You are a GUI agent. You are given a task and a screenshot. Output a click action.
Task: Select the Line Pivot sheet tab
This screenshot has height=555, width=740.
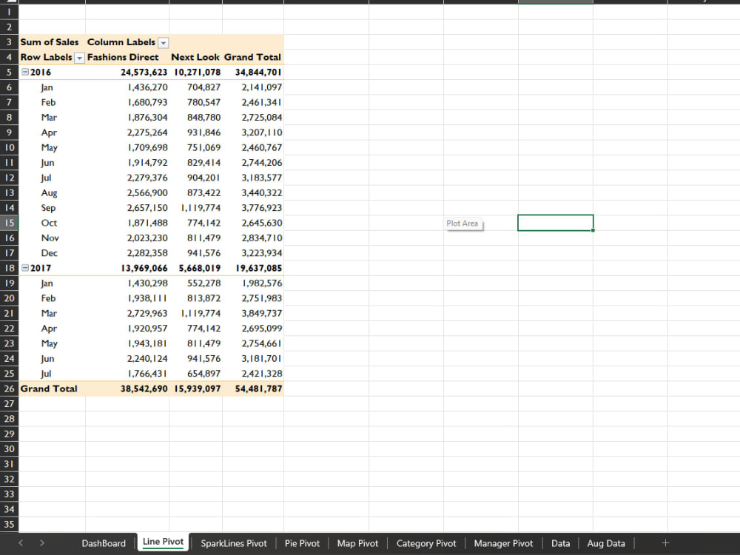point(162,542)
